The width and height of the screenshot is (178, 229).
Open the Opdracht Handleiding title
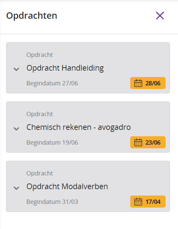(65, 68)
